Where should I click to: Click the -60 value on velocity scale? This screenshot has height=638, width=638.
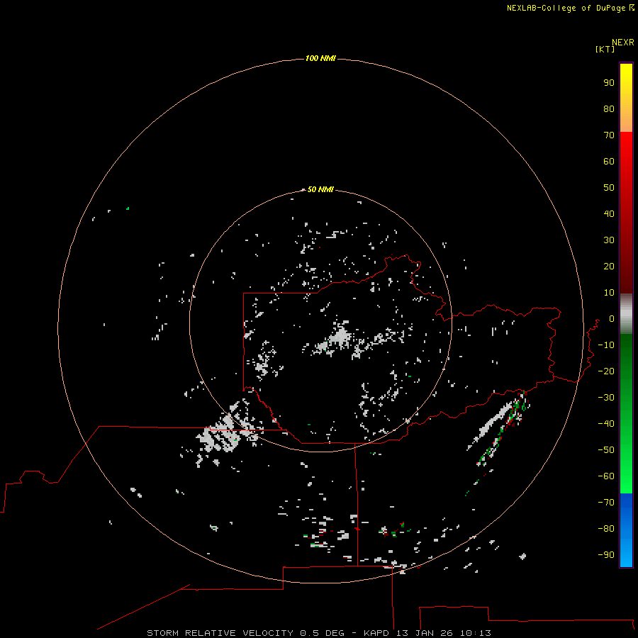pos(606,476)
